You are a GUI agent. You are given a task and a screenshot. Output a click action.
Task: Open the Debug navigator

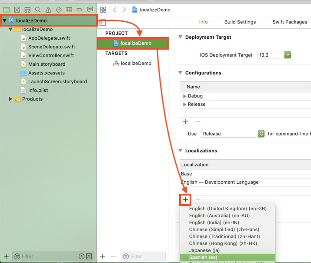69,10
